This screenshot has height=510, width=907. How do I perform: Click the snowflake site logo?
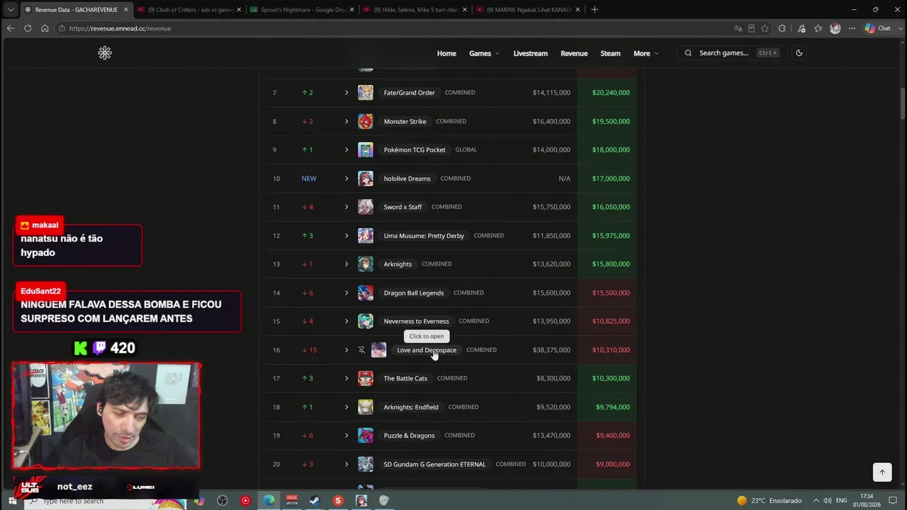105,53
